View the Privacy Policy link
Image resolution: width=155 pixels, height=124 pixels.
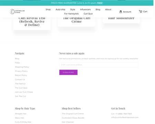pos(21,71)
